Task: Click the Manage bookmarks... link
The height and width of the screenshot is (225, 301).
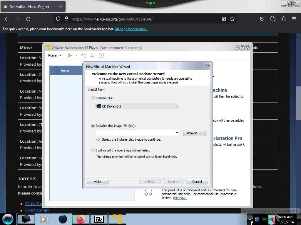Action: coord(131,29)
